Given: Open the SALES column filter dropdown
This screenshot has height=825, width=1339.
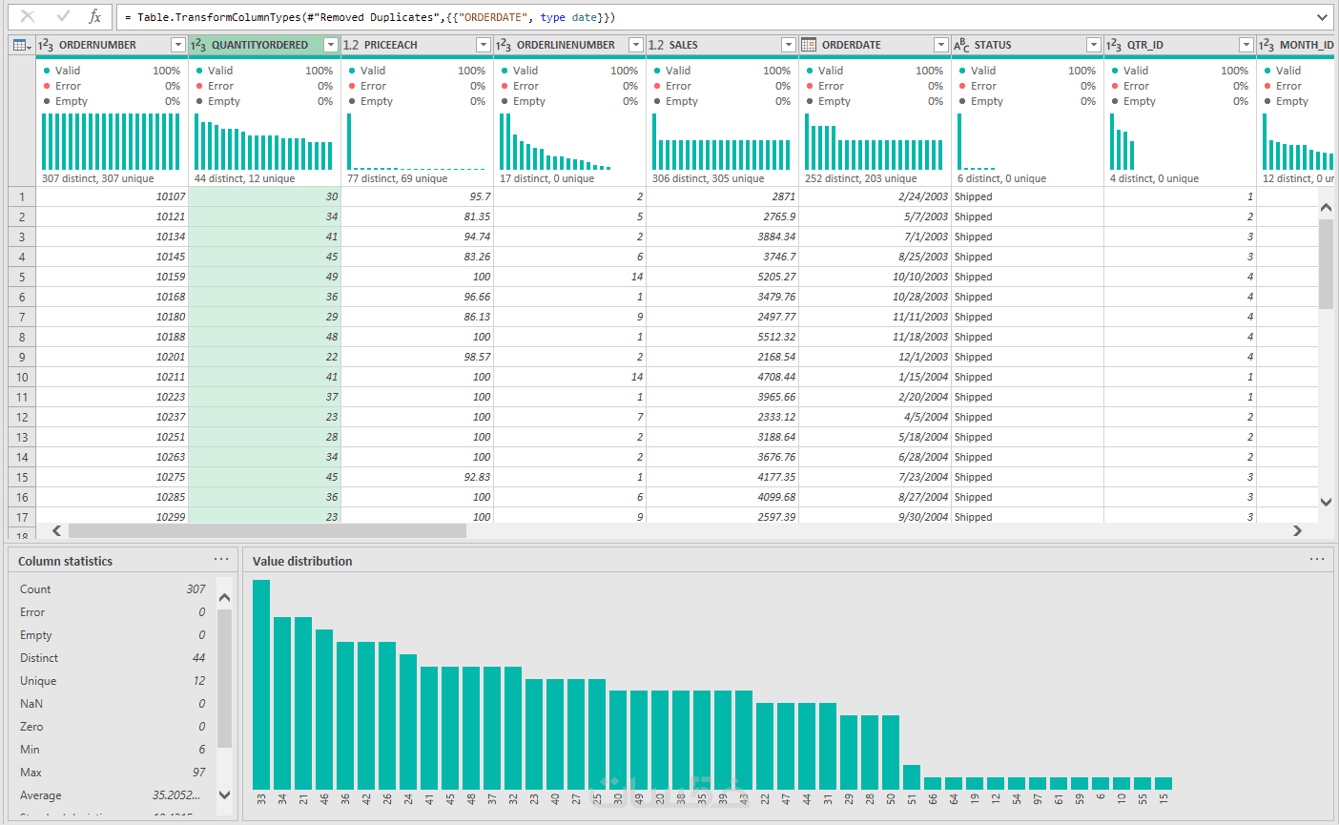Looking at the screenshot, I should (x=789, y=45).
